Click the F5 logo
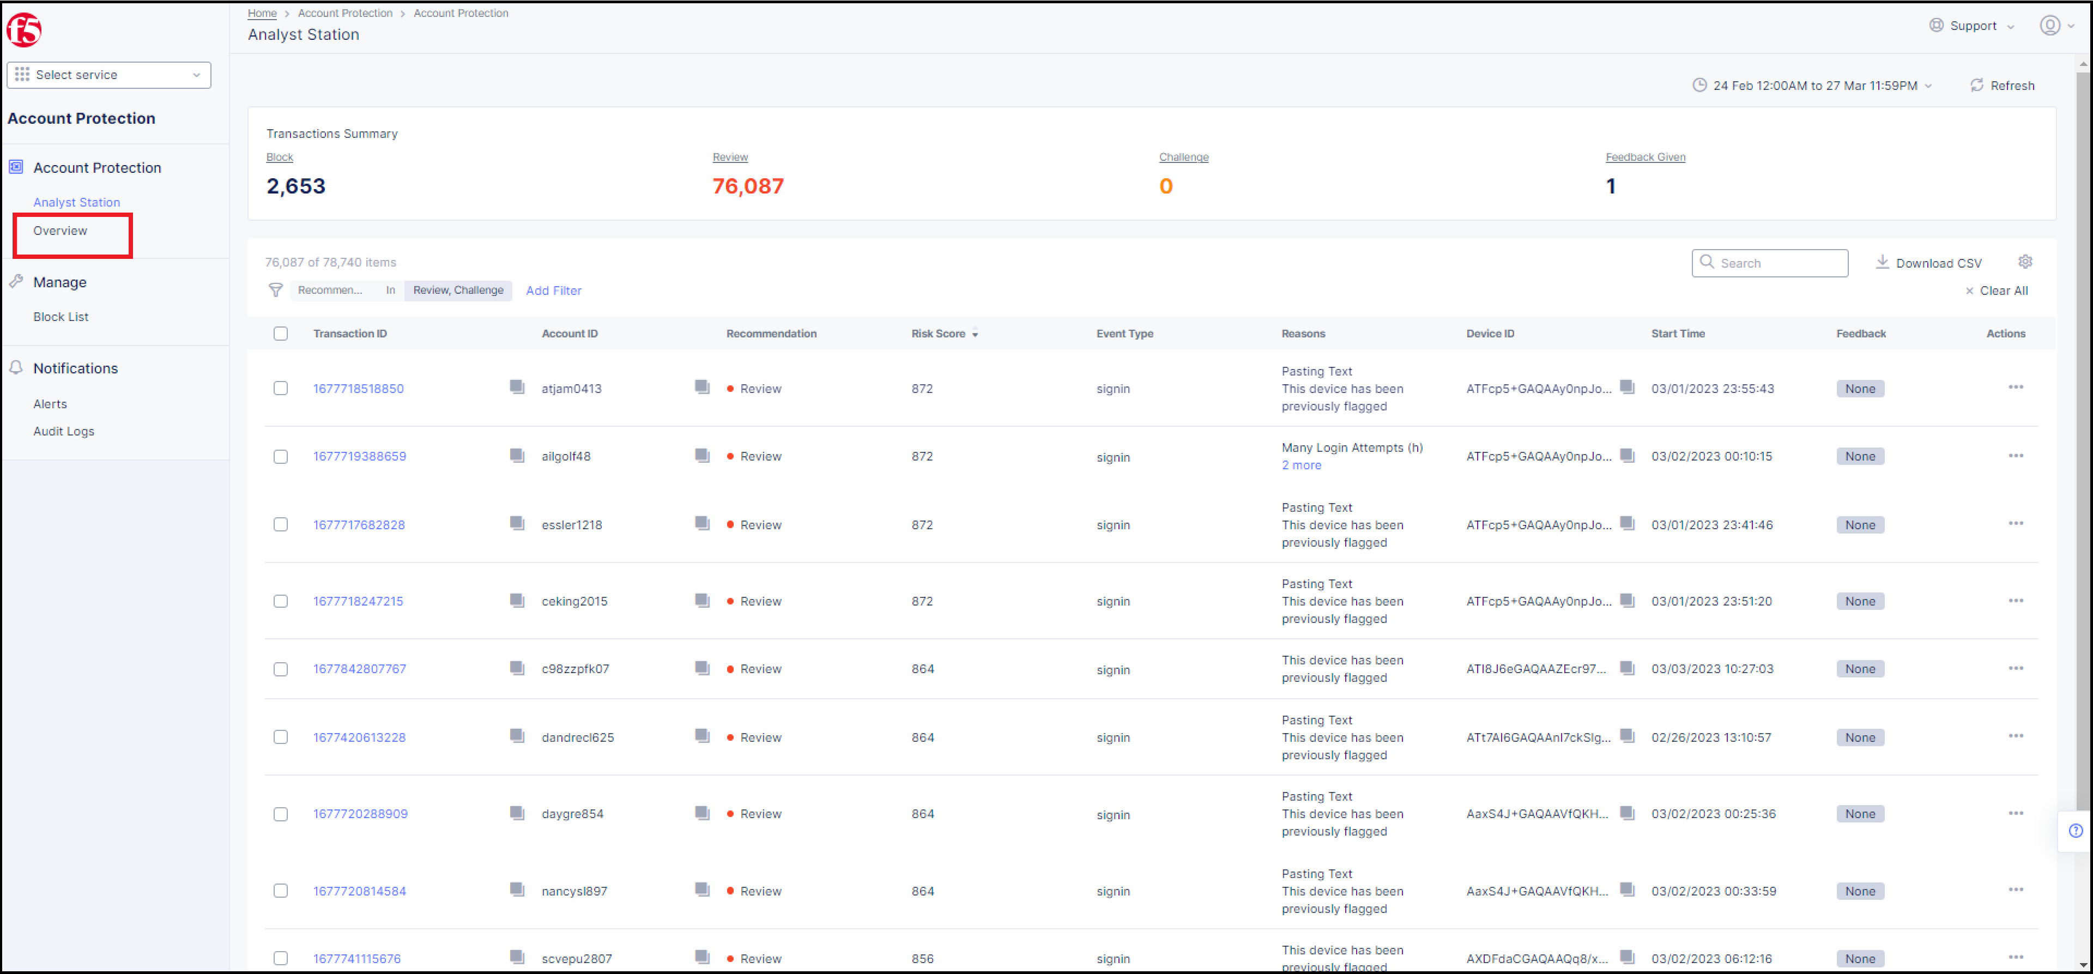2093x974 pixels. pyautogui.click(x=23, y=29)
